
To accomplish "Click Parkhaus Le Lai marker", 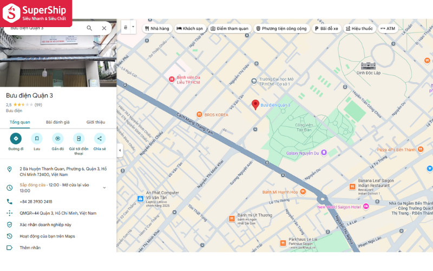I will (283, 243).
